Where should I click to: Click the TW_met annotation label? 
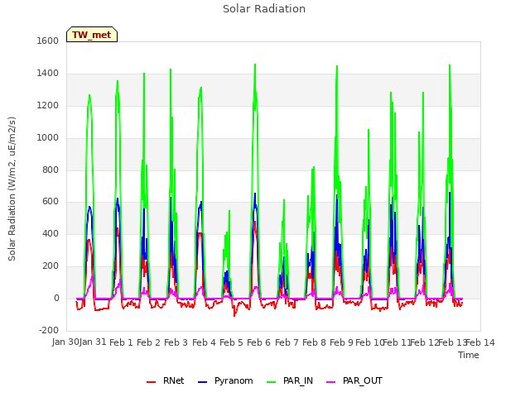click(92, 35)
